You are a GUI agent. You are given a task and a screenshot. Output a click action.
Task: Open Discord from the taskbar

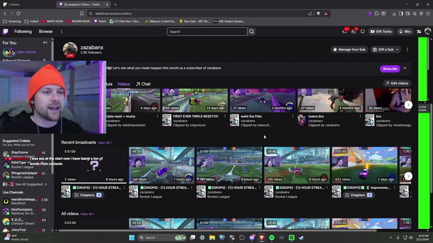(252, 238)
